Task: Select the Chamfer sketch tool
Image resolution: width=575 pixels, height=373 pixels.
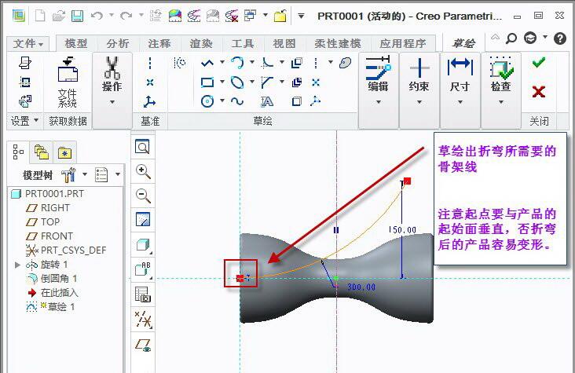Action: pos(267,82)
